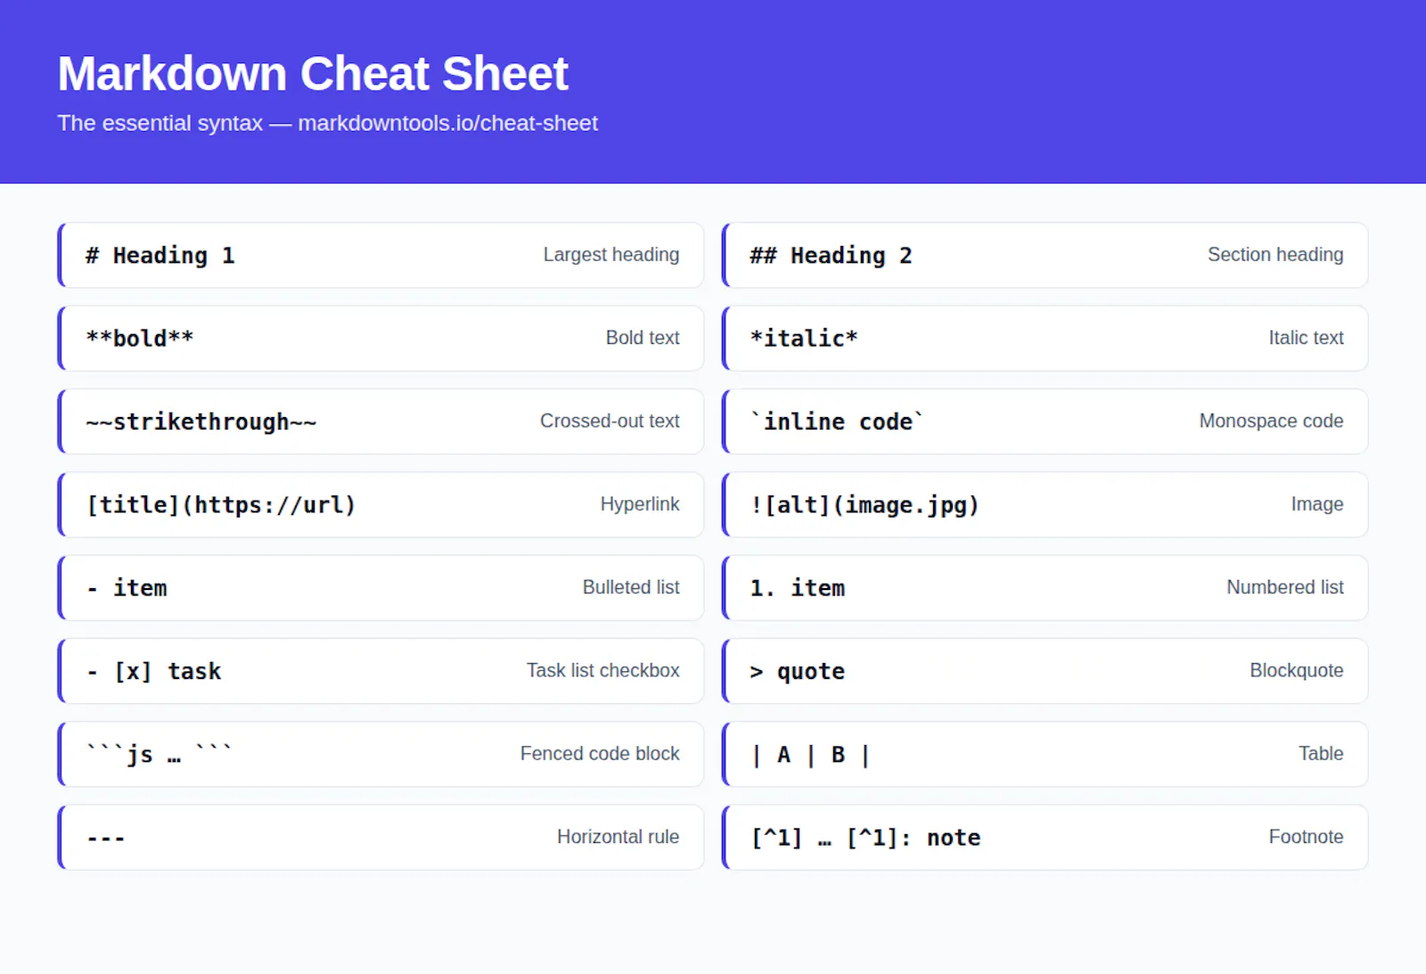1426x974 pixels.
Task: Click the 'Bulleted list' description
Action: coord(631,587)
